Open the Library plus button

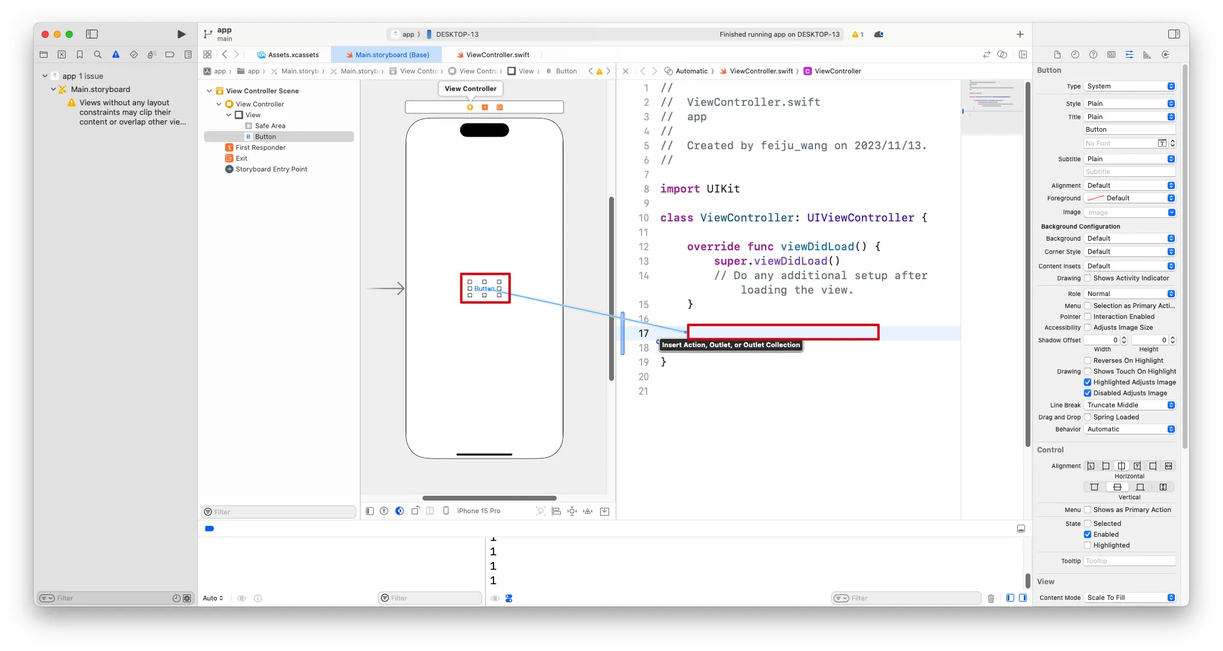click(x=1020, y=34)
